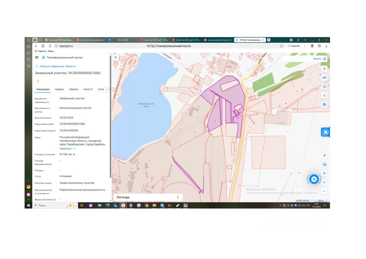This screenshot has height=259, width=366.
Task: Switch to the Объекты tab
Action: click(x=74, y=89)
